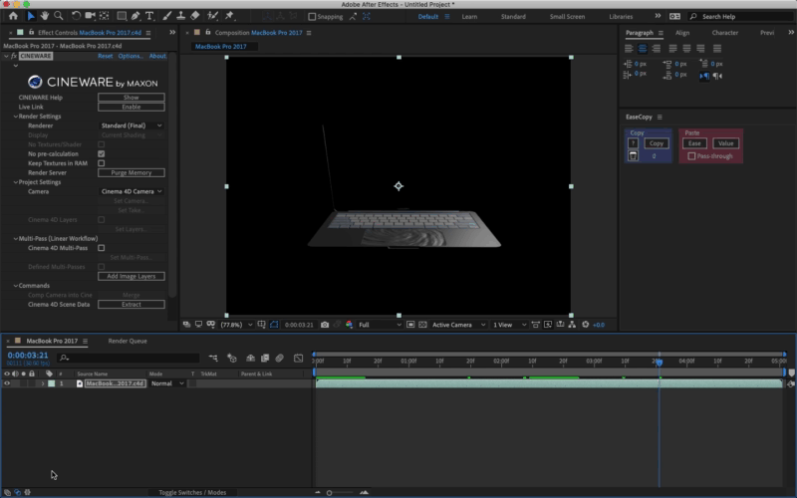The width and height of the screenshot is (797, 498).
Task: Open the Full resolution dropdown
Action: (x=380, y=325)
